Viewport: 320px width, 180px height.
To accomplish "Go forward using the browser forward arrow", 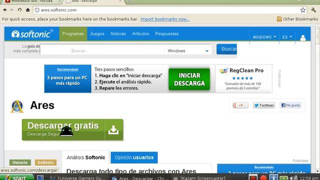I will (11, 10).
